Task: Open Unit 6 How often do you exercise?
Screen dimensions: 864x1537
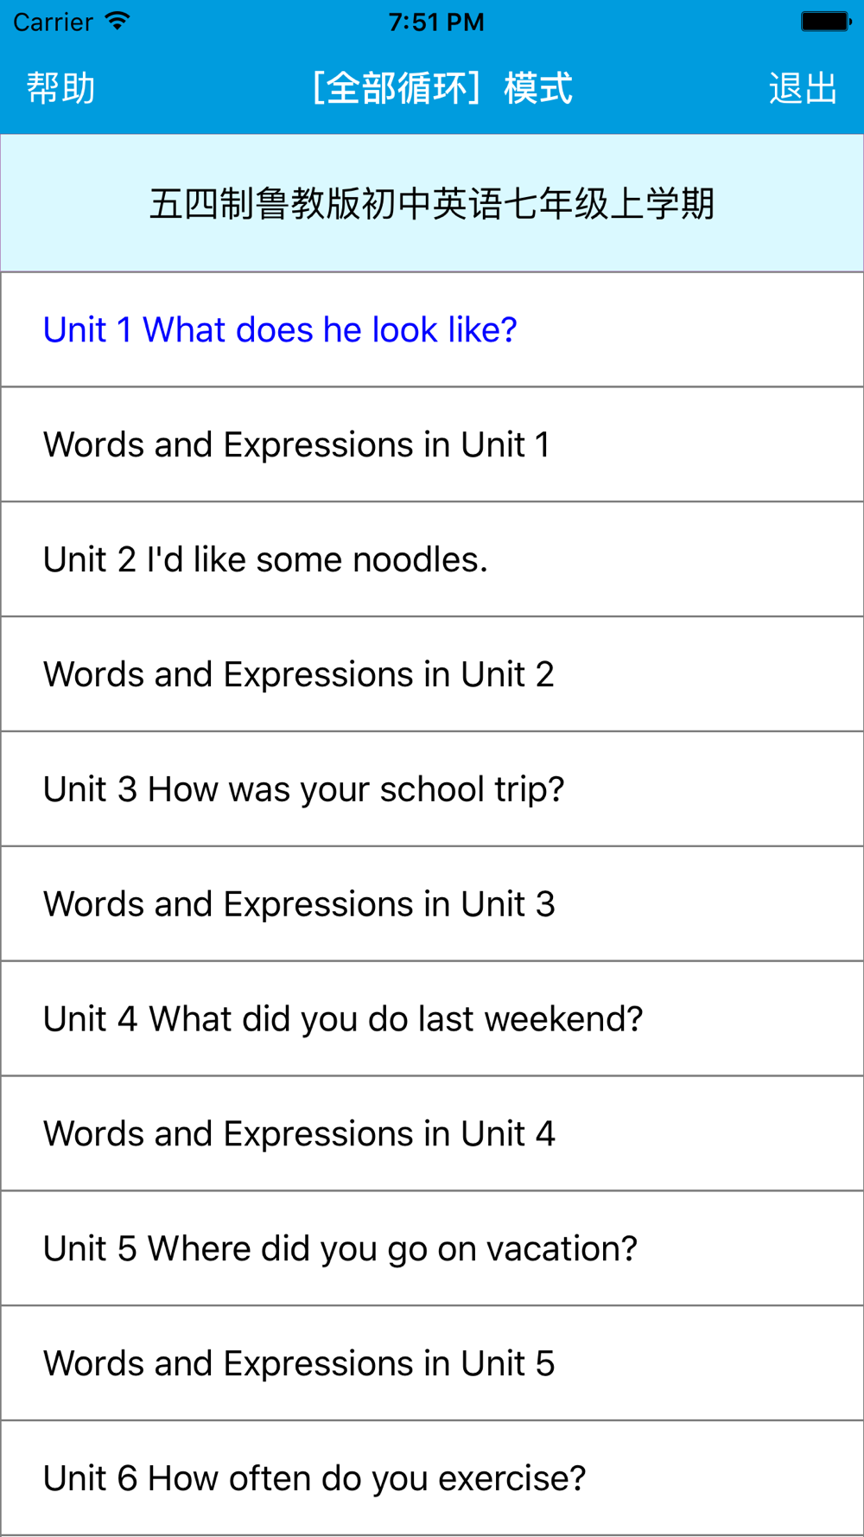Action: pyautogui.click(x=432, y=1479)
